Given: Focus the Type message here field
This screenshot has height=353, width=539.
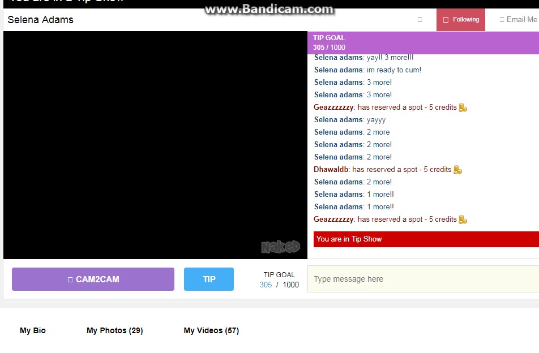Looking at the screenshot, I should coord(422,279).
